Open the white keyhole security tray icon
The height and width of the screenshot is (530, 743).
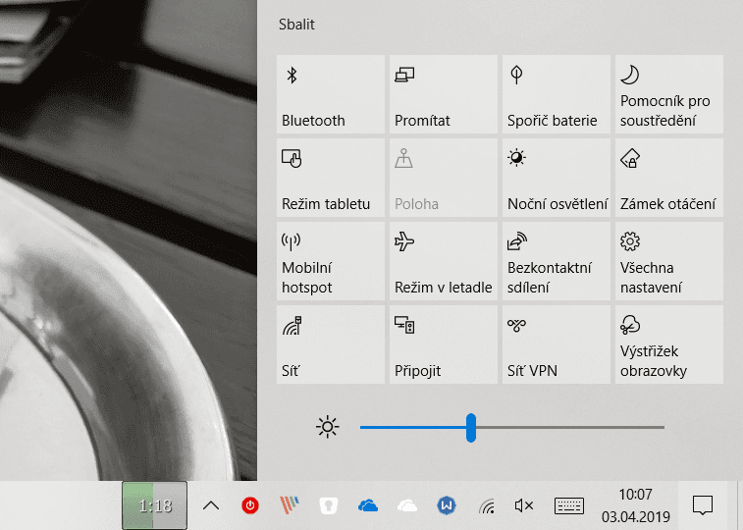tap(329, 505)
